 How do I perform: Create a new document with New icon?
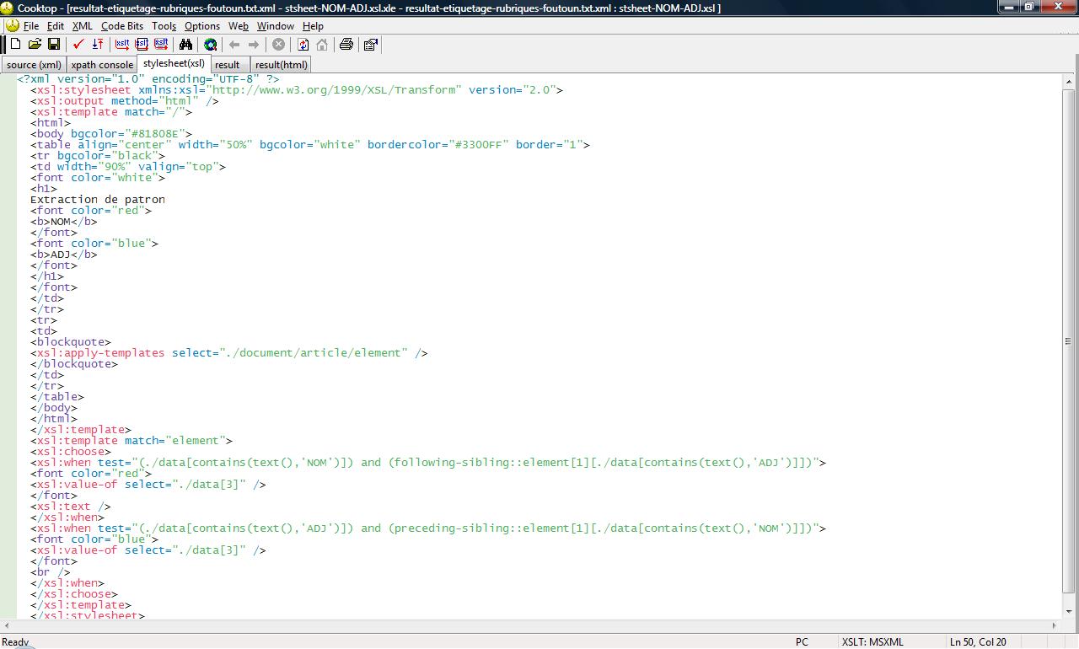click(x=15, y=45)
